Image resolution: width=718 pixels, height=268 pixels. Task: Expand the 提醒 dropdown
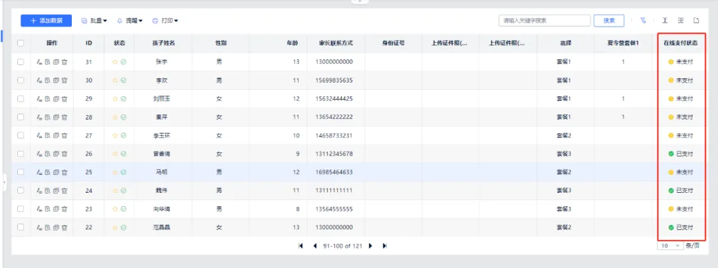tap(130, 21)
